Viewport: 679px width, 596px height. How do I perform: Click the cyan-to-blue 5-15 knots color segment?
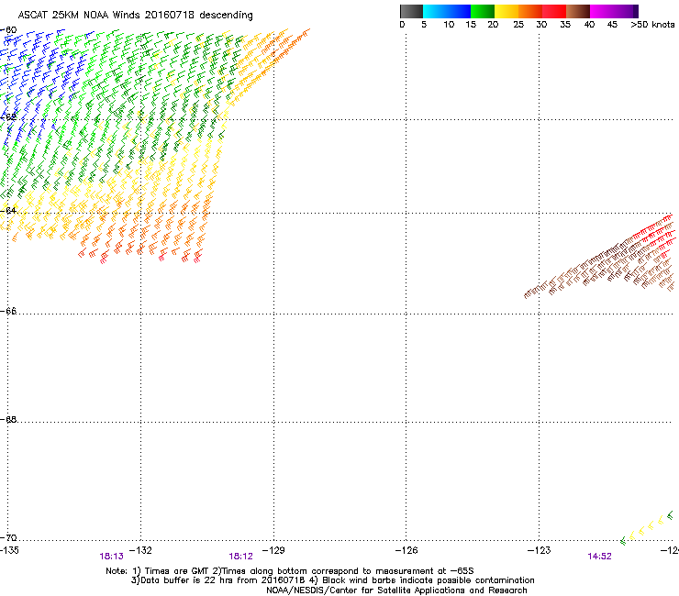click(447, 11)
